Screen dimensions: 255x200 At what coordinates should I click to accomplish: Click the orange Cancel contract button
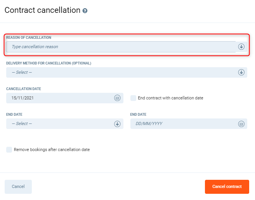(x=227, y=186)
